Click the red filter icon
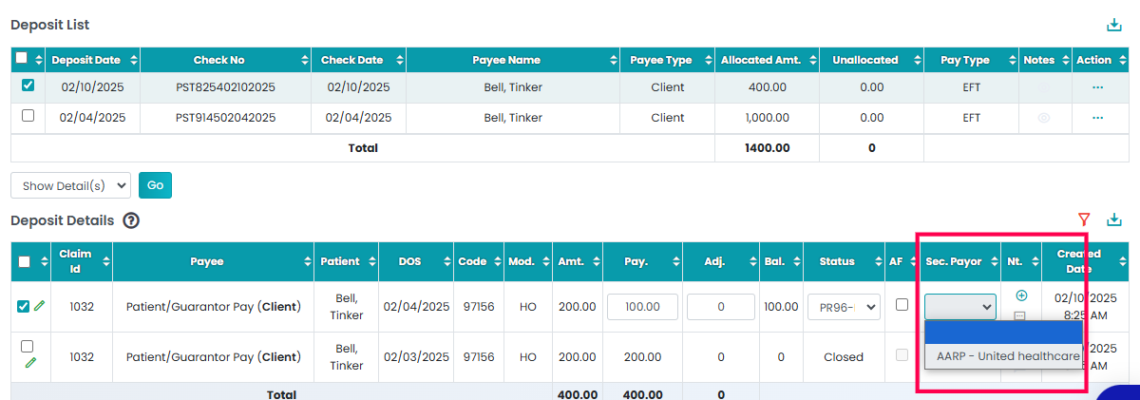The image size is (1140, 400). pos(1085,220)
